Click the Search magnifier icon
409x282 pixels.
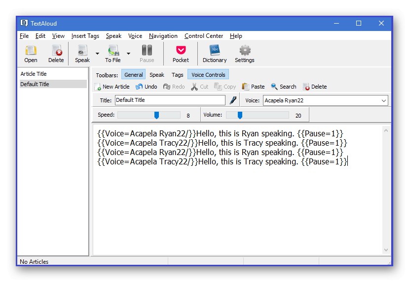pyautogui.click(x=274, y=86)
